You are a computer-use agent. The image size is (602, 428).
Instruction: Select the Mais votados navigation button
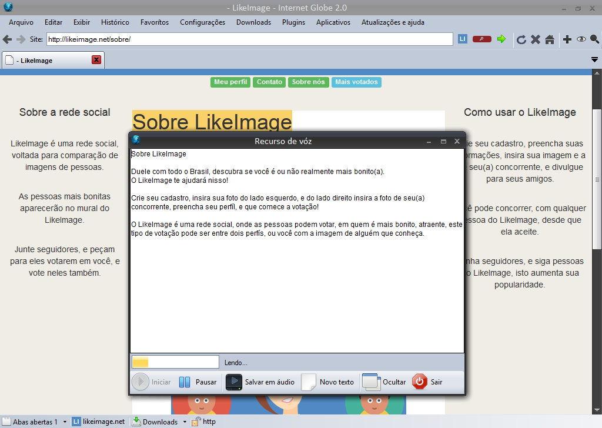tap(356, 82)
